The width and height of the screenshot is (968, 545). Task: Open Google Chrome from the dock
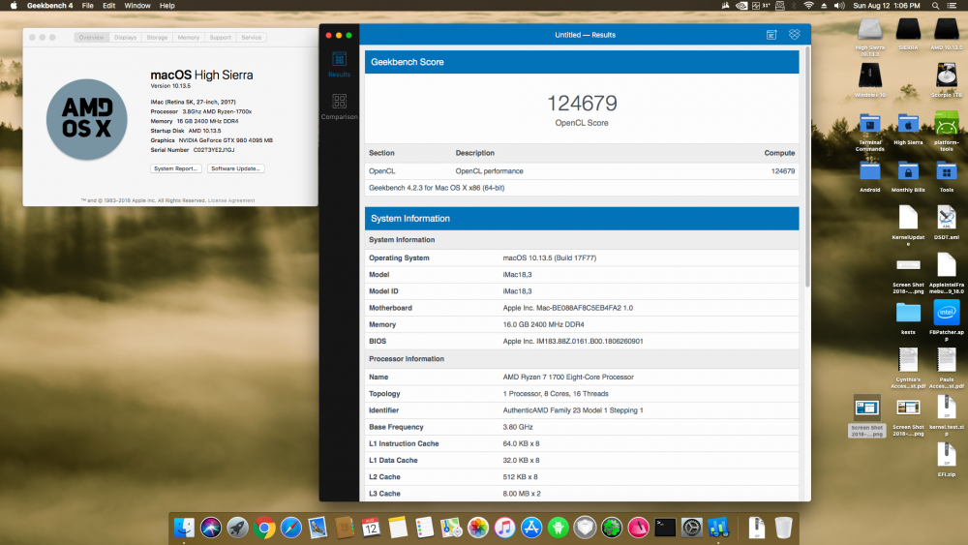(x=264, y=528)
